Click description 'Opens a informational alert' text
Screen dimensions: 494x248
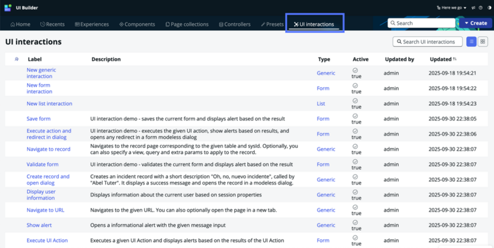(158, 225)
